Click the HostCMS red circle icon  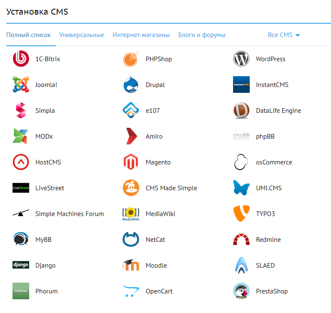pyautogui.click(x=21, y=162)
